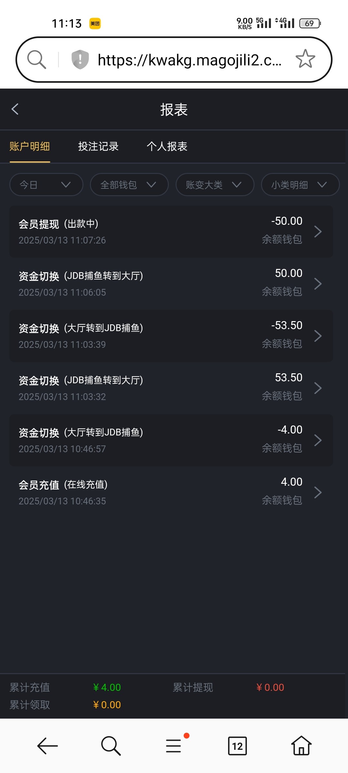348x773 pixels.
Task: Expand chevron of the -4.00 transfer record
Action: [318, 440]
